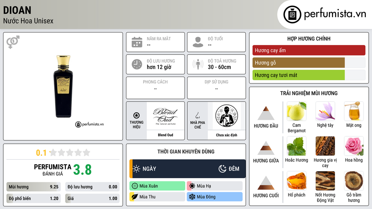Screen dimensions: 372x209
Task: Click the nose icon above Nhà pha chế
Action: pos(197,115)
